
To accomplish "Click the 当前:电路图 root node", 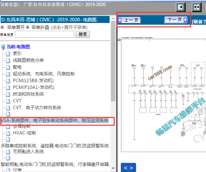I will (18, 47).
